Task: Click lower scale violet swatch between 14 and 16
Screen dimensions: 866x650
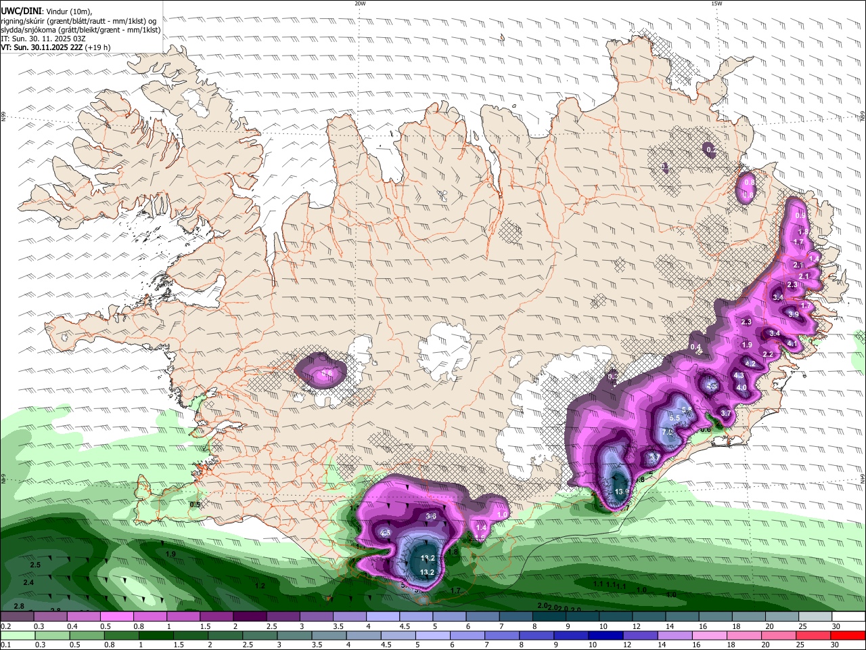Action: click(x=674, y=636)
